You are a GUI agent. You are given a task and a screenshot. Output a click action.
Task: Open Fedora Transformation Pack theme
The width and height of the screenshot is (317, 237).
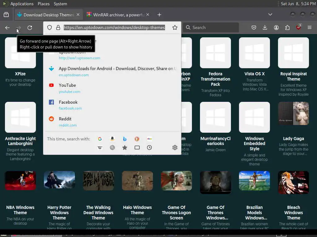(215, 53)
